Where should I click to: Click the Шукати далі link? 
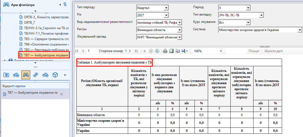(x=273, y=51)
